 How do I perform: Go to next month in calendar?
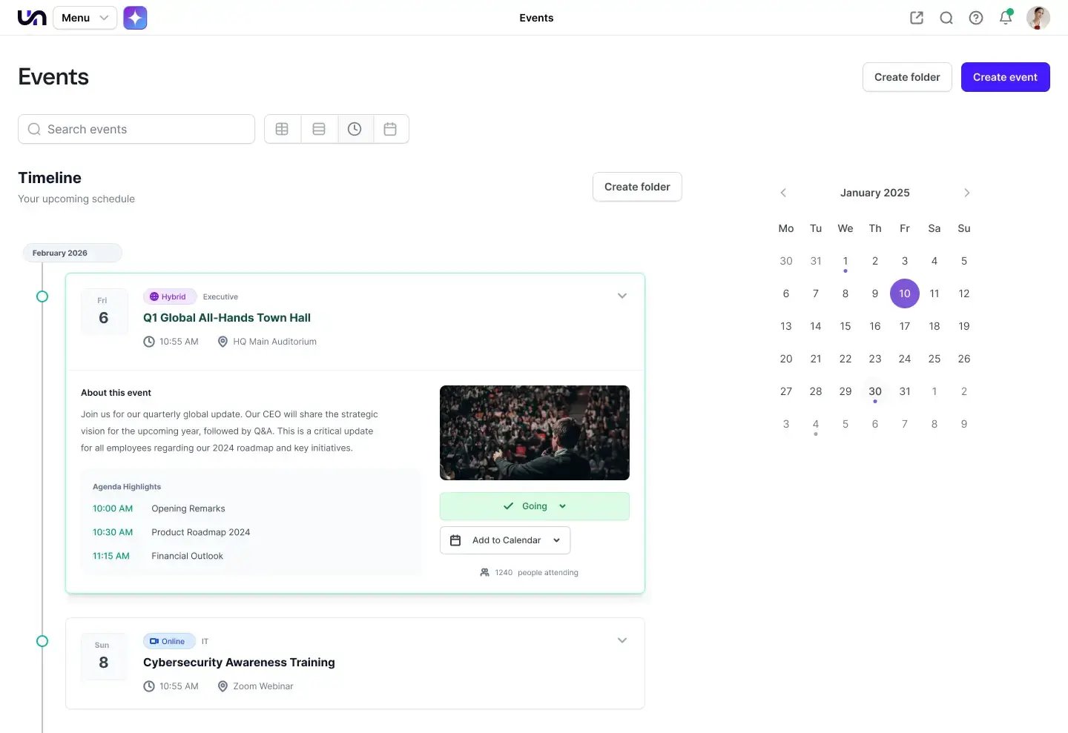[966, 193]
